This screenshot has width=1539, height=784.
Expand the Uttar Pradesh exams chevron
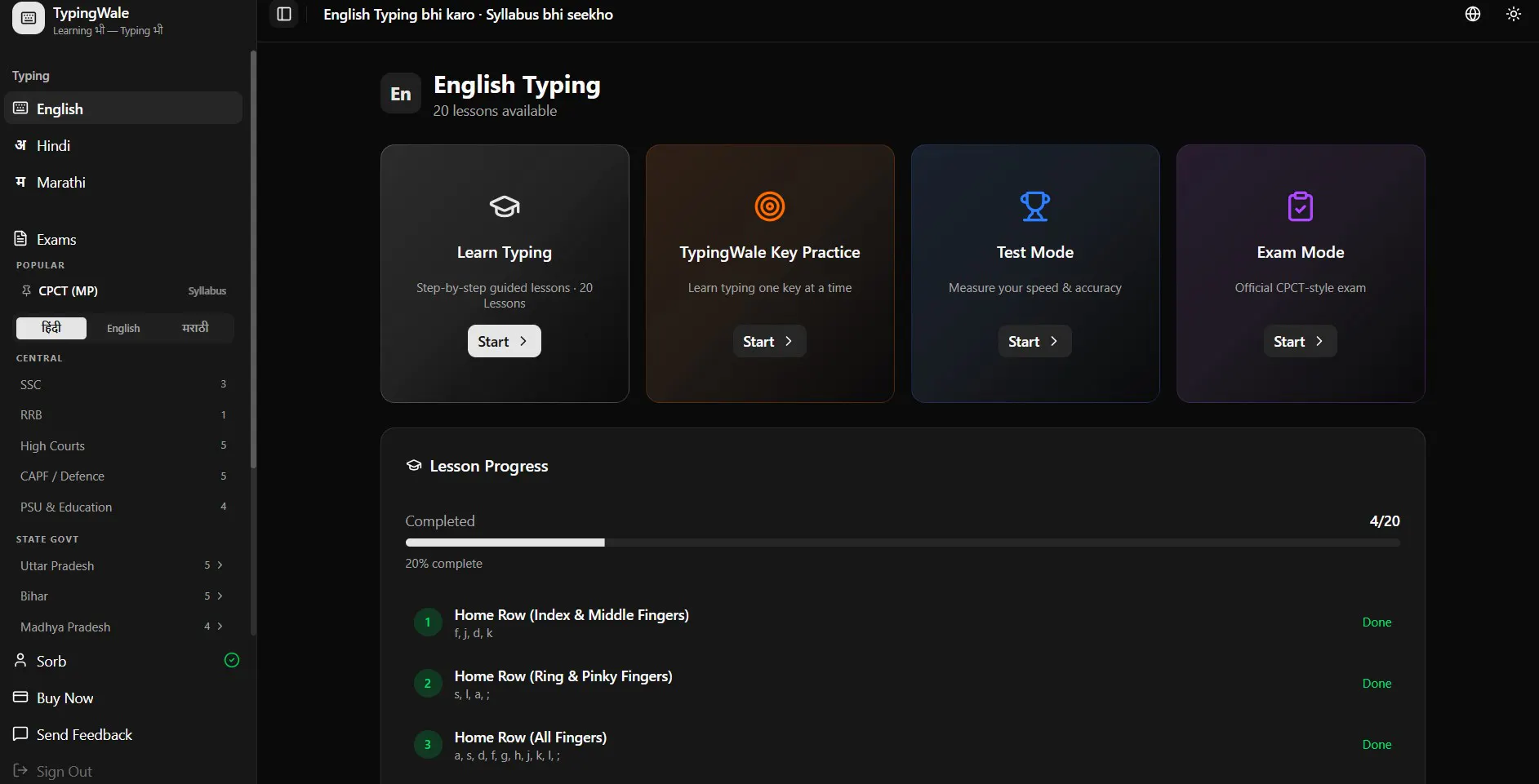click(220, 565)
